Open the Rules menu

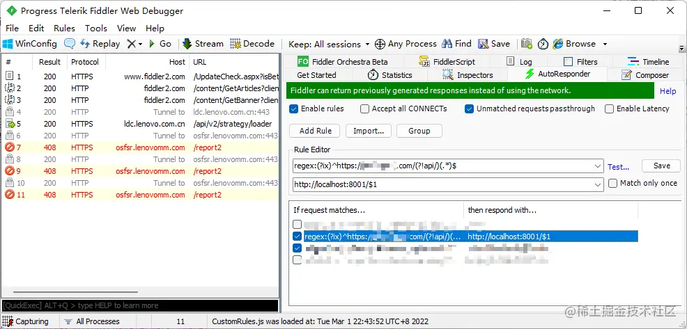point(64,28)
